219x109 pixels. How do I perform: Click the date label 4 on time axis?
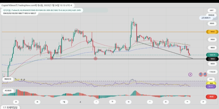point(80,102)
